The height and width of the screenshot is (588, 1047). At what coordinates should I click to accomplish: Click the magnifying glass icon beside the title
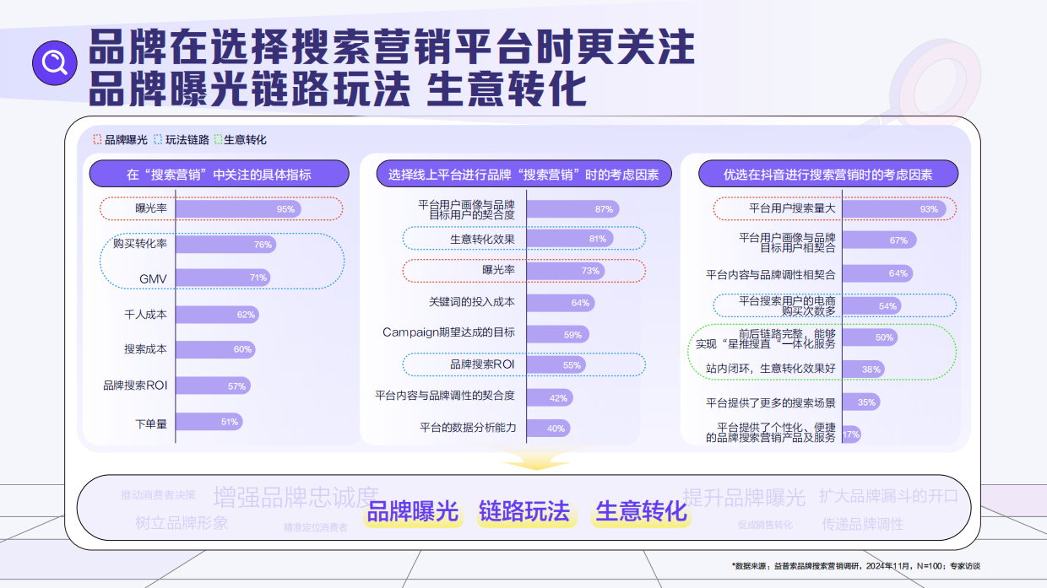coord(53,61)
